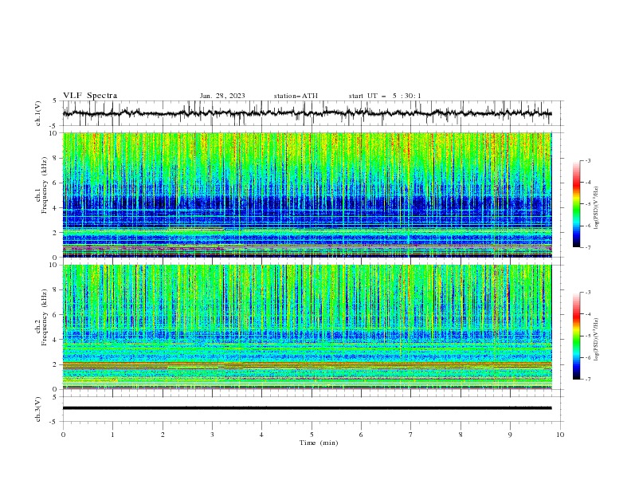Screen dimensions: 631x488
Task: Click time axis tick label '7'
Action: click(411, 435)
